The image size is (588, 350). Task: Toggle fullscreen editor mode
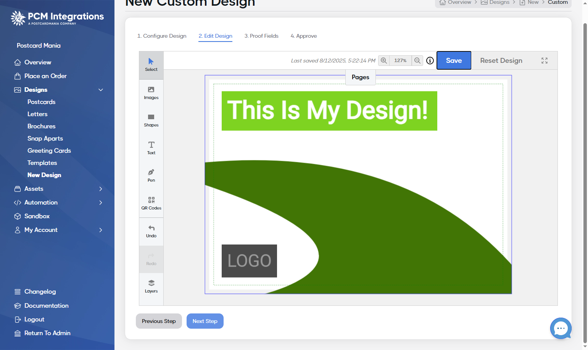pos(545,61)
